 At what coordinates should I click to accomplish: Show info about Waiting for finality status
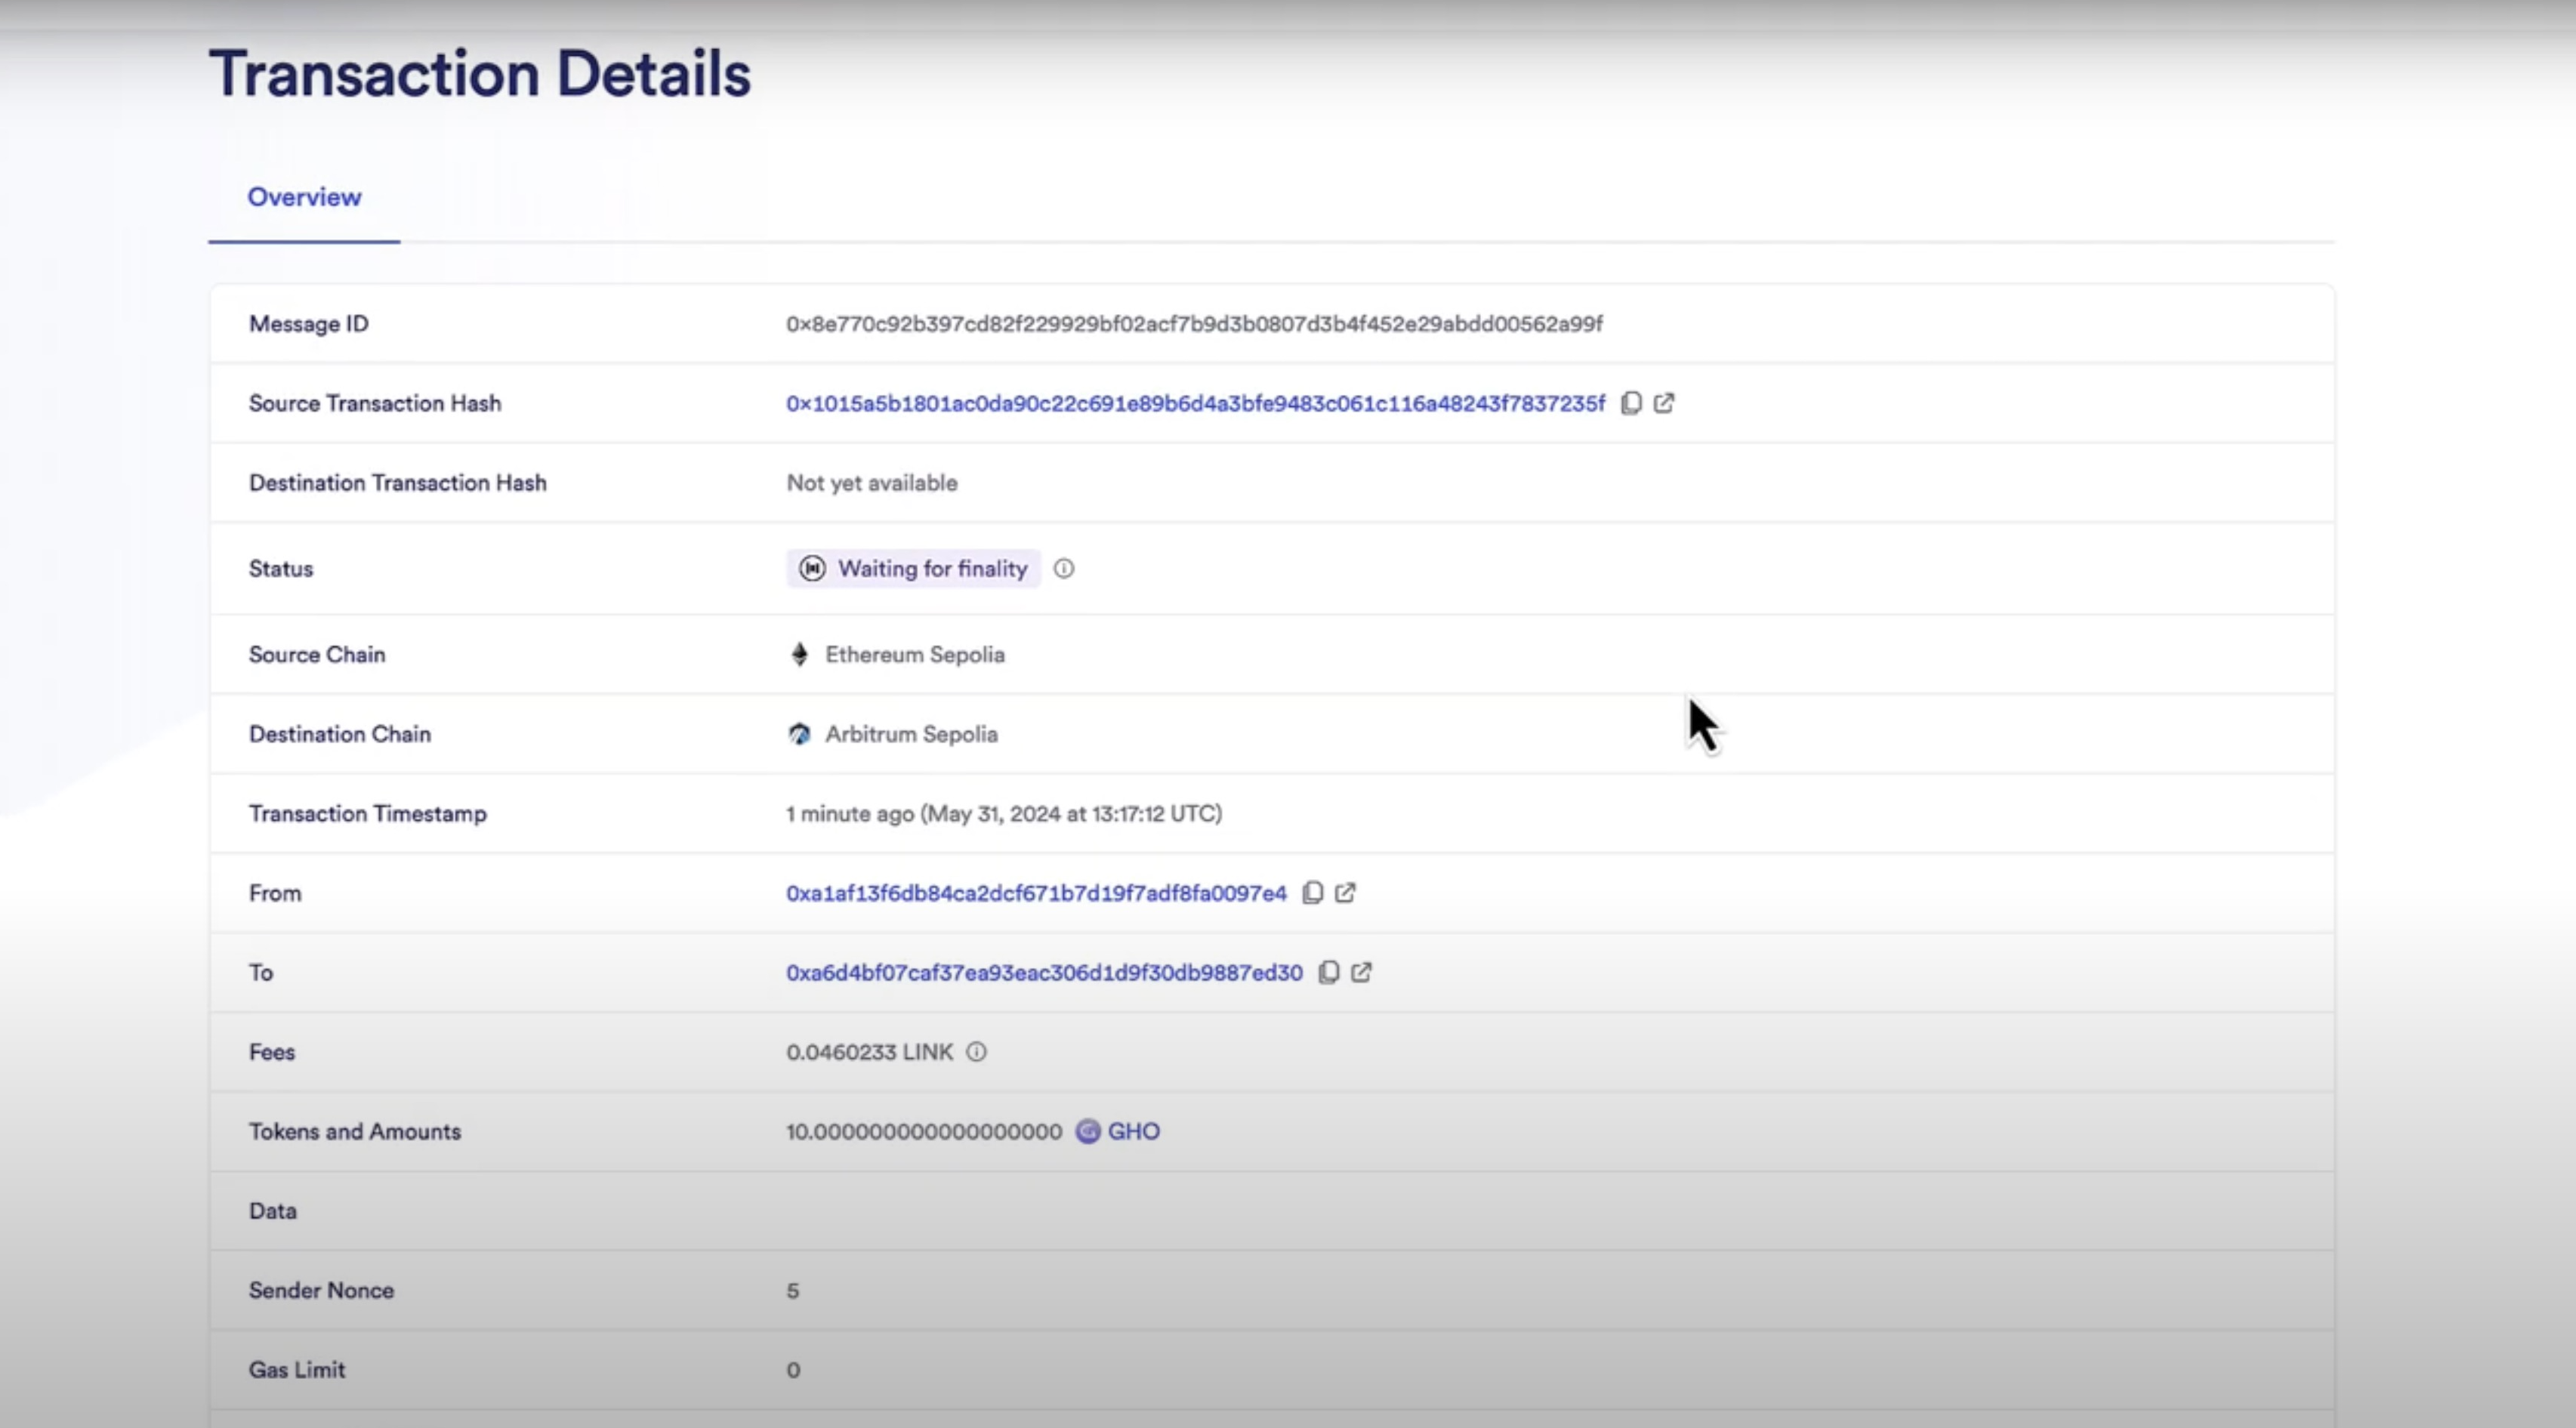click(1064, 569)
